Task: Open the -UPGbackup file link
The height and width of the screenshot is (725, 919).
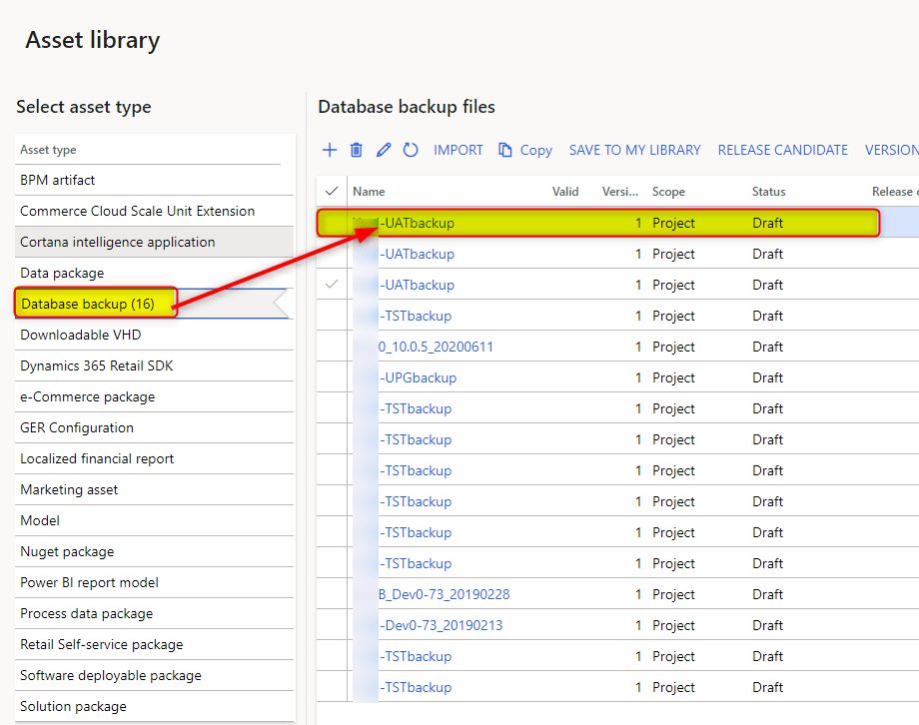Action: 418,377
